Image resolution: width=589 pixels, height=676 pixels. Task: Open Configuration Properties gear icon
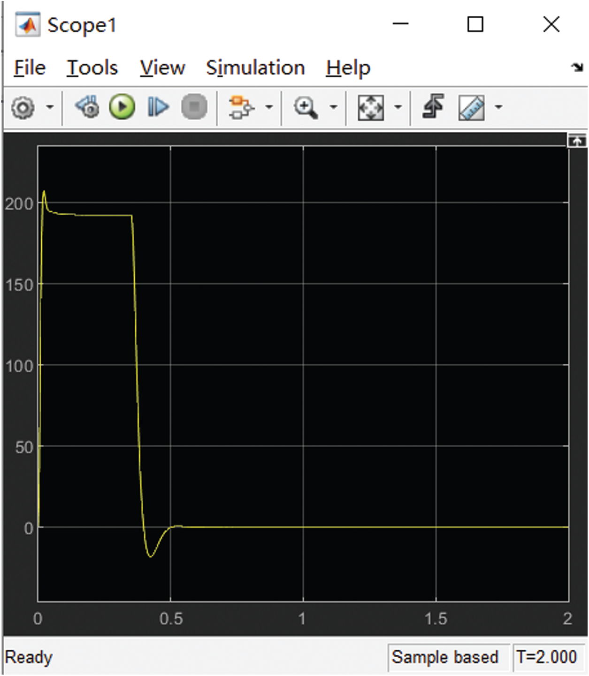(23, 108)
